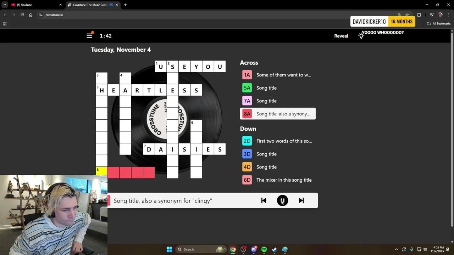Viewport: 454px width, 255px height.
Task: Reload the current page
Action: pos(22,15)
